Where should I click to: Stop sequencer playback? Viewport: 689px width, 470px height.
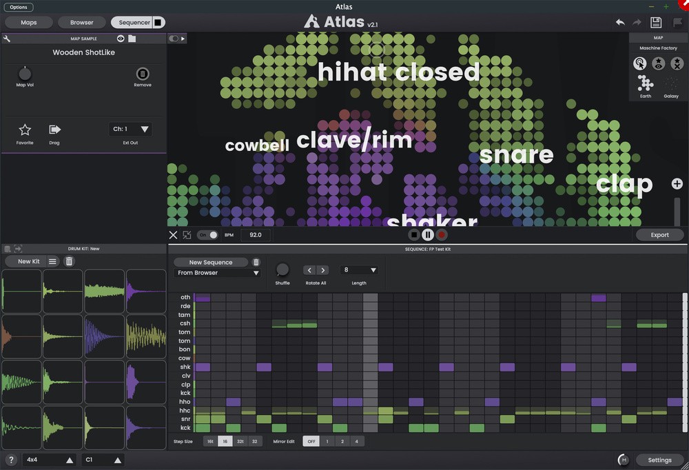[413, 235]
